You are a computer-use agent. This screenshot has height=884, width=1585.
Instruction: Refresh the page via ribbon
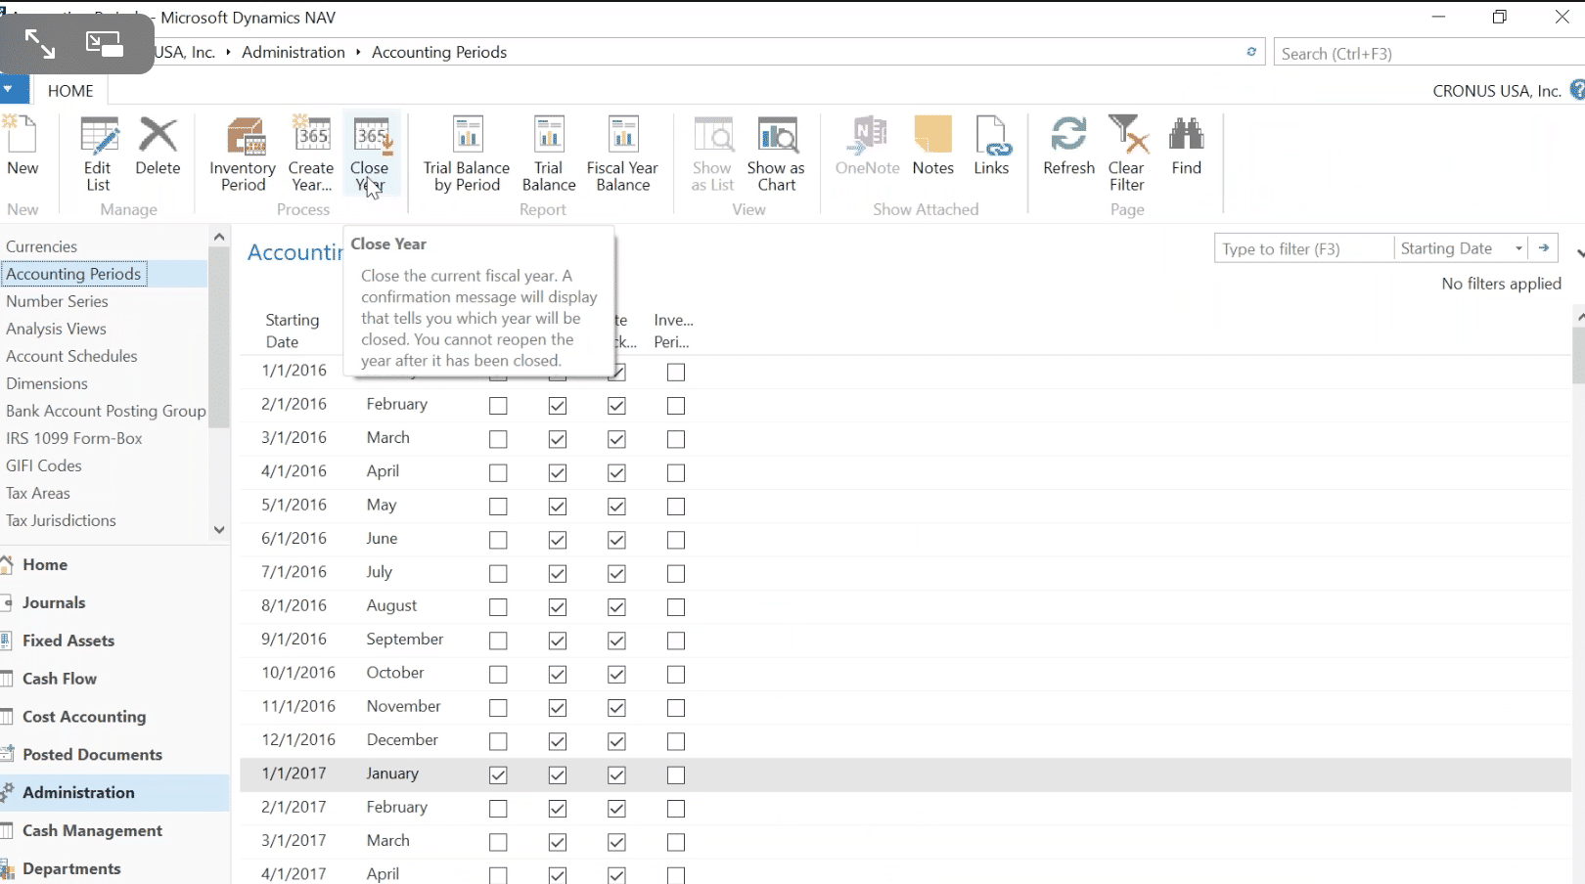pos(1068,147)
